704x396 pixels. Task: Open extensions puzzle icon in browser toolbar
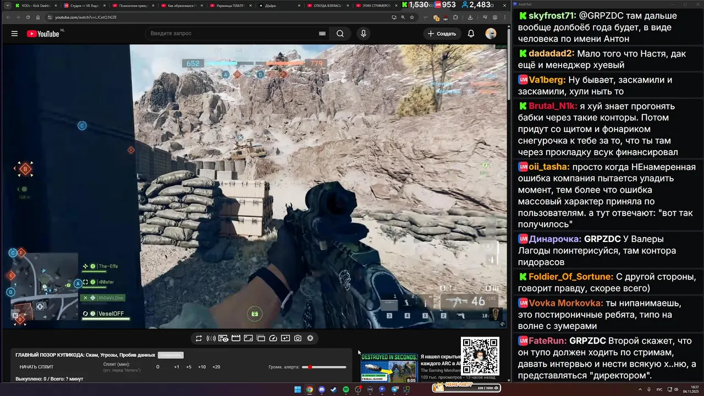455,17
